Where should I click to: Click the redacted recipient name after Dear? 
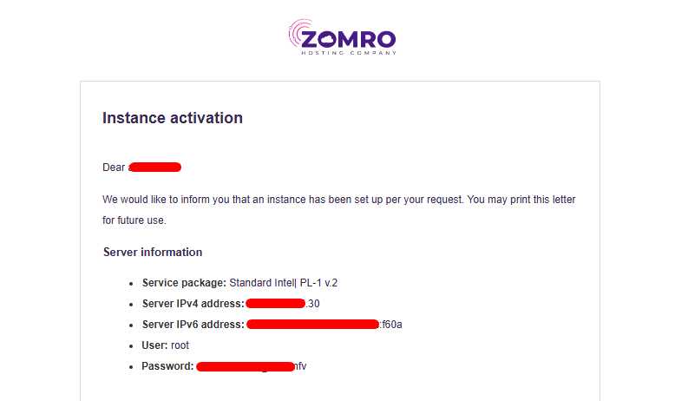click(x=154, y=167)
